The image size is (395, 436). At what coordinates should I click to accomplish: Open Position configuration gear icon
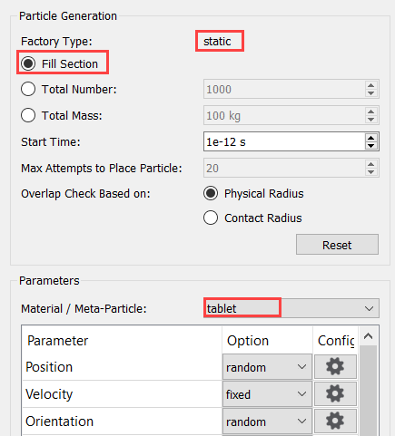pos(335,367)
